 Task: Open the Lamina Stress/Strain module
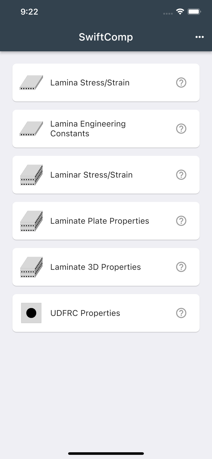click(x=106, y=83)
